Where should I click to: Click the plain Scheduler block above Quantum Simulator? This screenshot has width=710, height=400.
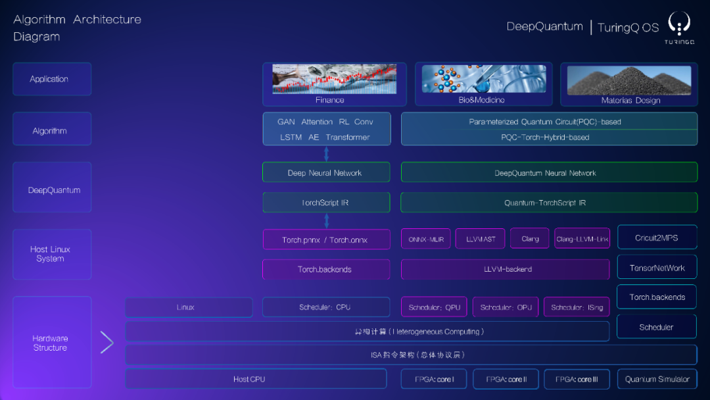point(657,326)
